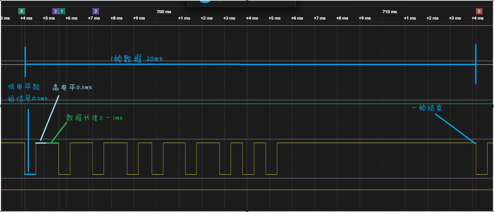Select the red timing marker 0
494x212 pixels.
[479, 11]
